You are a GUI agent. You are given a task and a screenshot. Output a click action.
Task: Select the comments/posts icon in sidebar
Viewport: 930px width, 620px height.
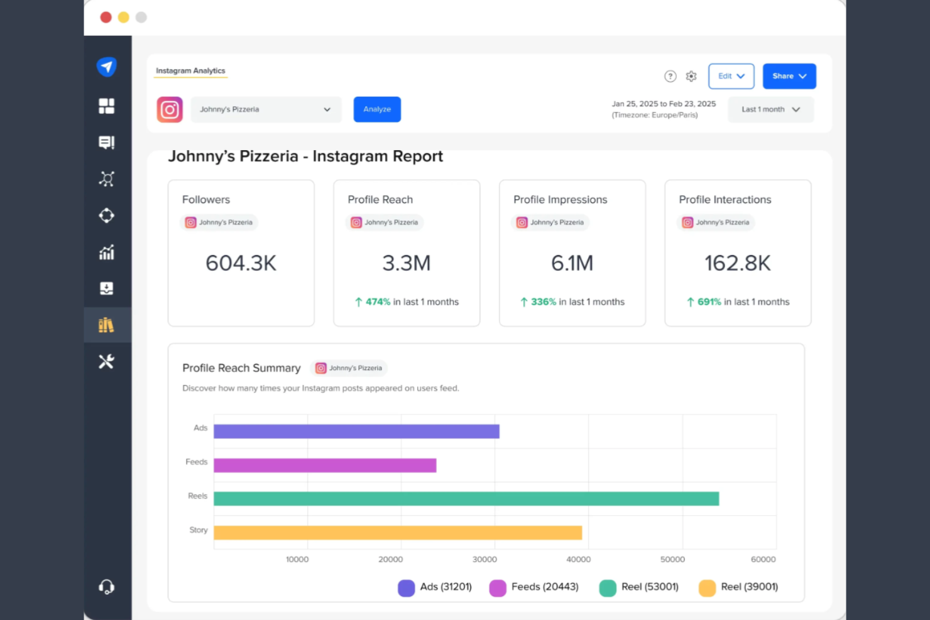pyautogui.click(x=107, y=142)
